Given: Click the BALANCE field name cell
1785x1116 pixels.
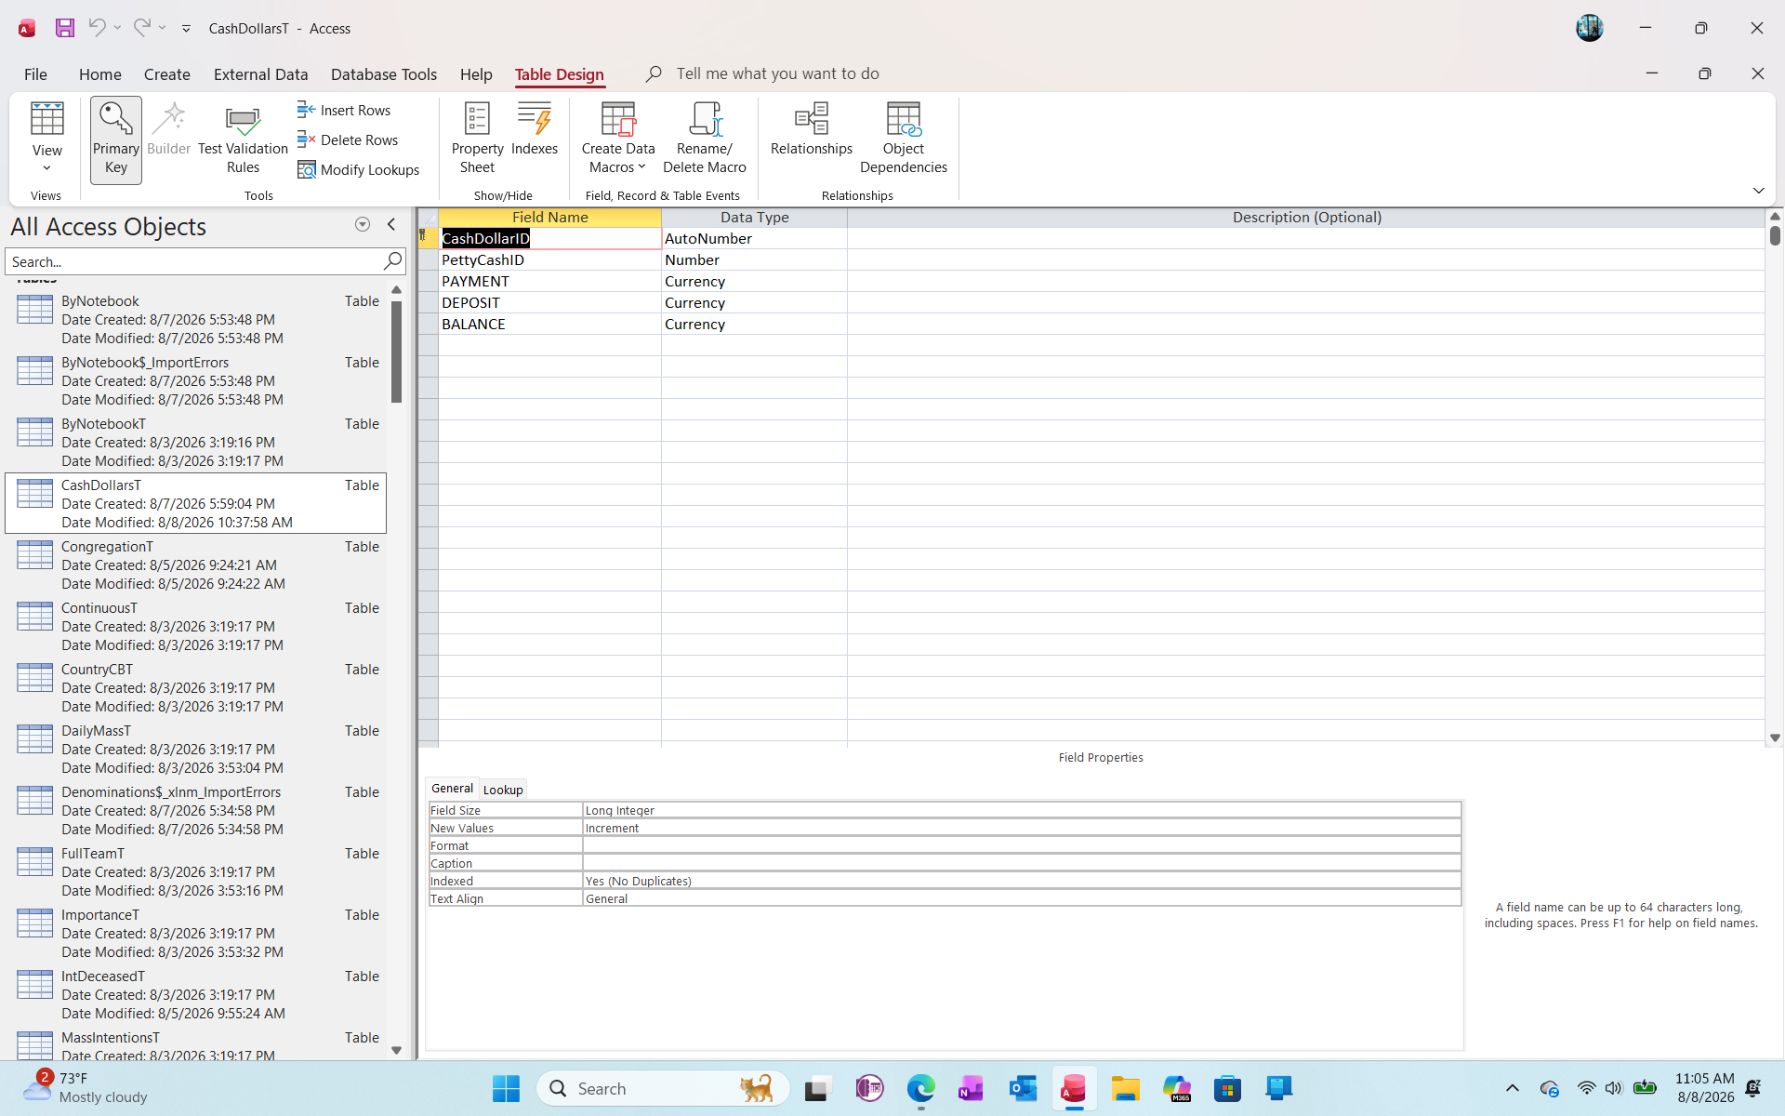Looking at the screenshot, I should pos(549,325).
